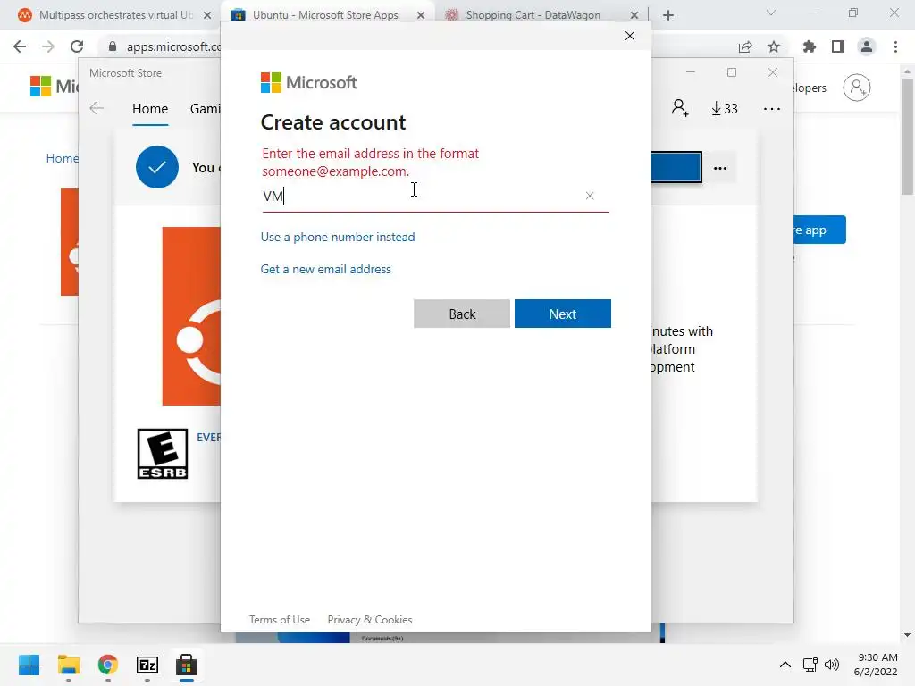Close the Create account dialog

[x=630, y=36]
